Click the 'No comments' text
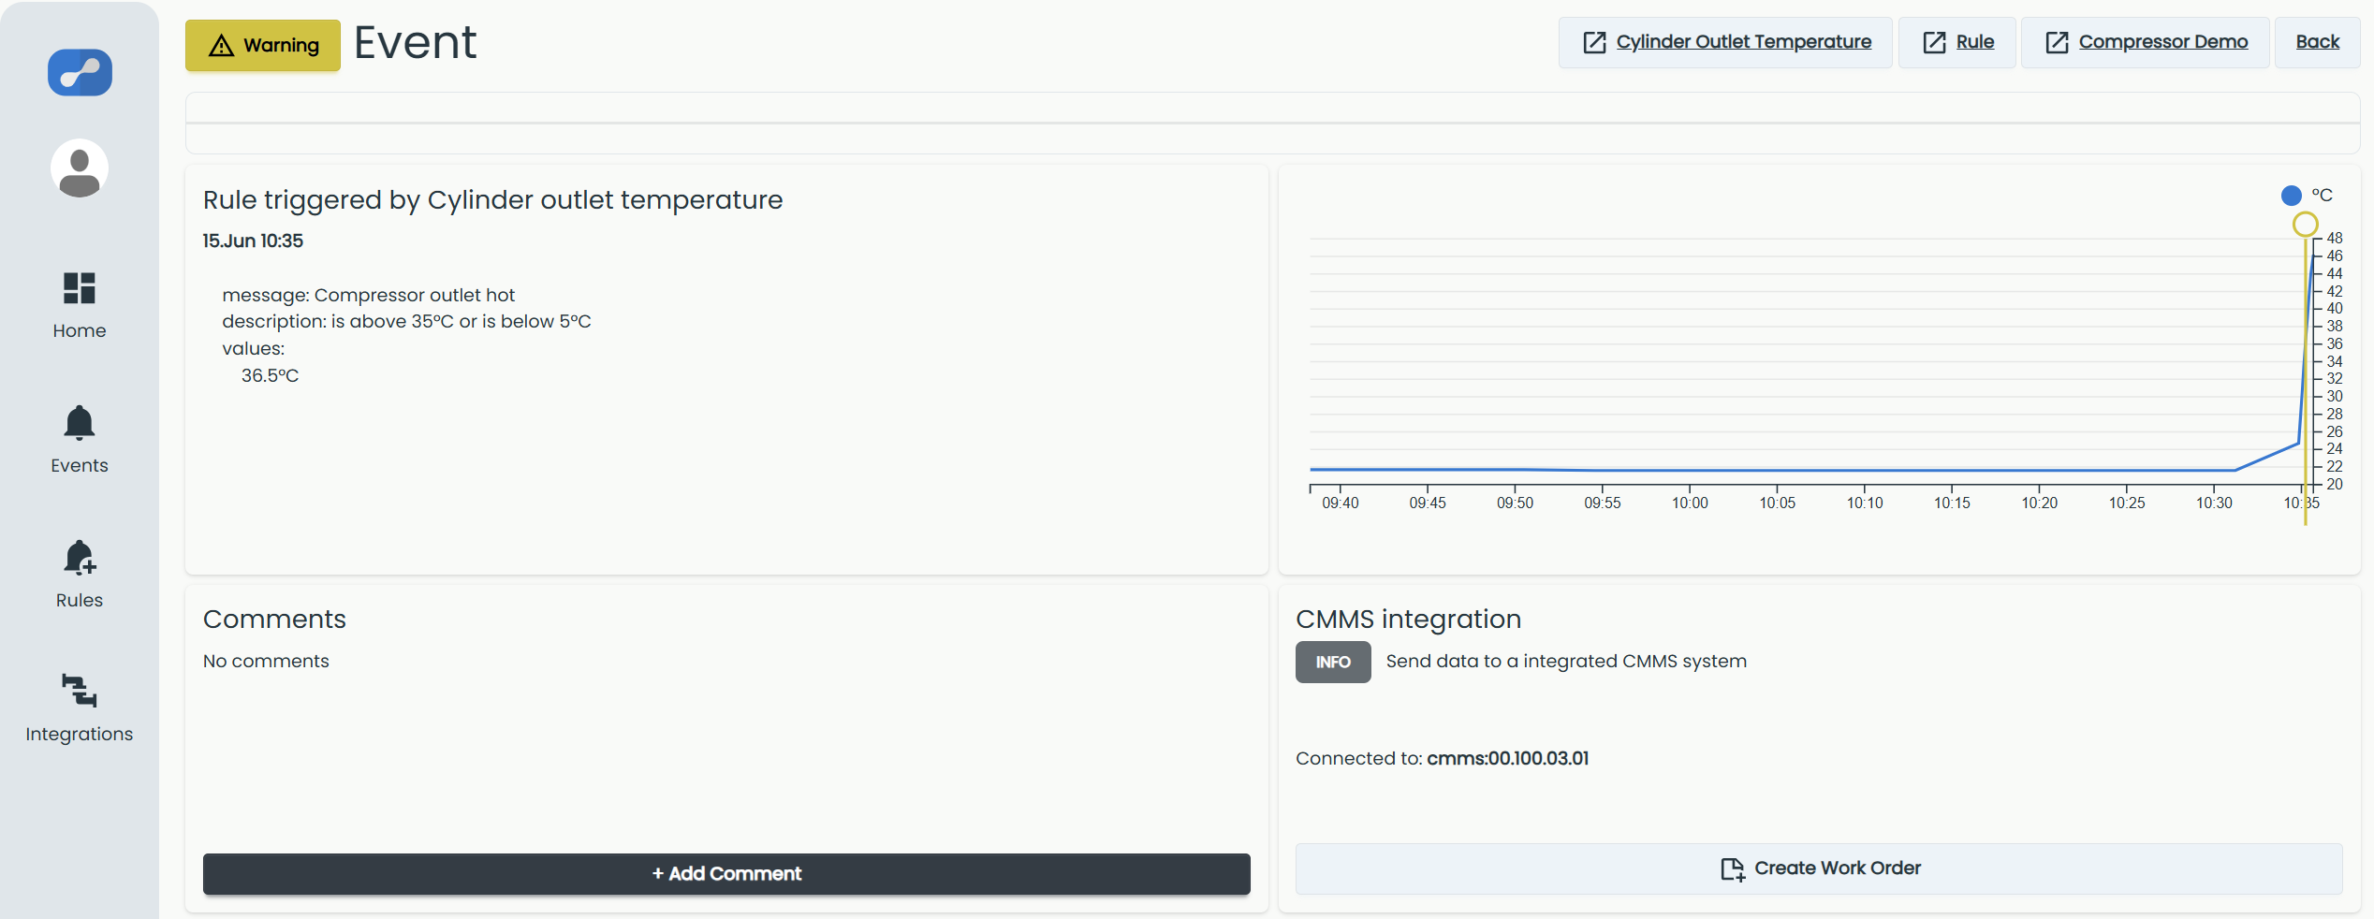This screenshot has height=919, width=2374. coord(266,662)
